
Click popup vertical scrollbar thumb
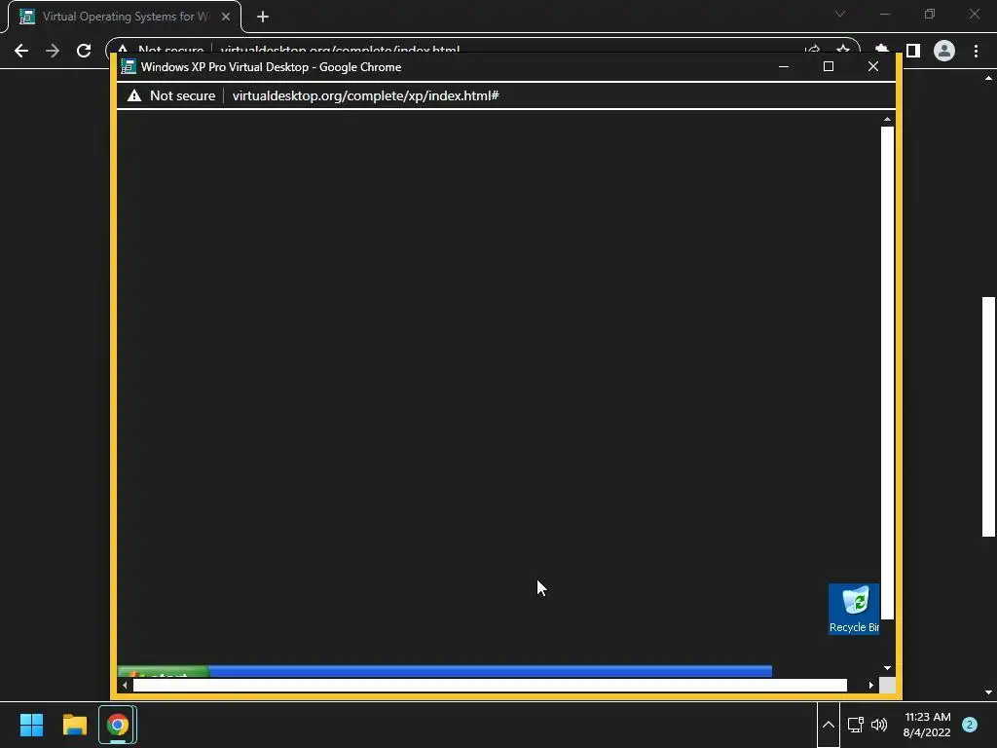coord(887,373)
